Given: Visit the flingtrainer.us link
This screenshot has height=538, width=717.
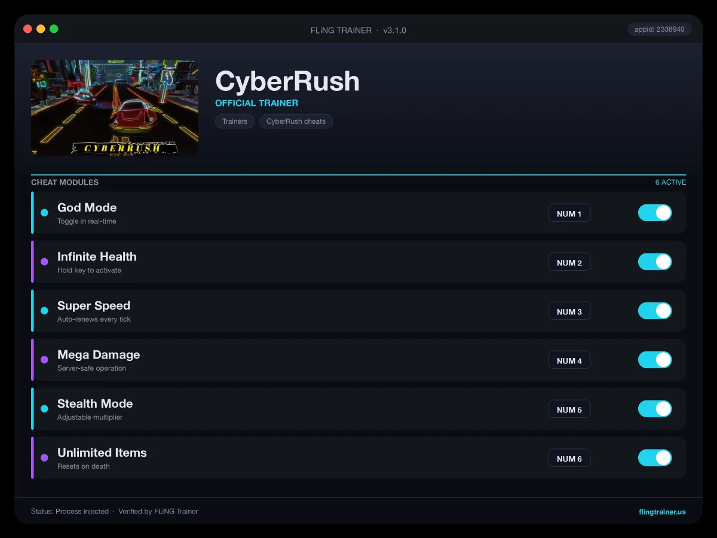Looking at the screenshot, I should point(663,512).
